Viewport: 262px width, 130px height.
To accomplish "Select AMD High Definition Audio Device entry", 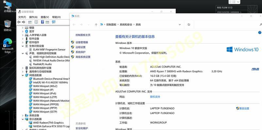I will coord(51,57).
